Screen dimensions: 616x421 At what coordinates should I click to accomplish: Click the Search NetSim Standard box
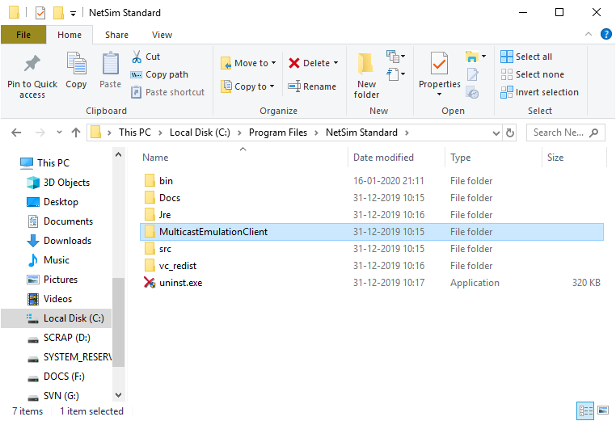tap(565, 133)
